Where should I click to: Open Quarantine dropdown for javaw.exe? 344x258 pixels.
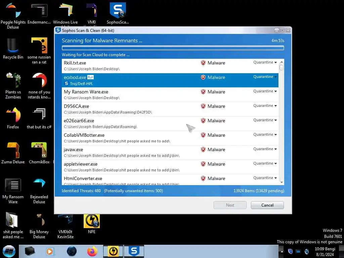(265, 149)
